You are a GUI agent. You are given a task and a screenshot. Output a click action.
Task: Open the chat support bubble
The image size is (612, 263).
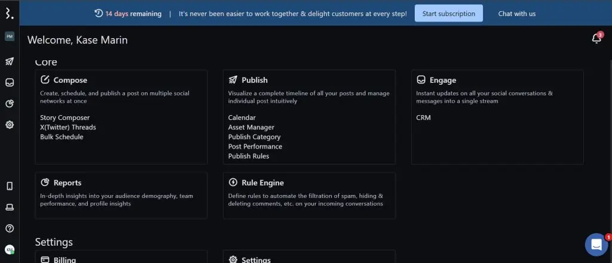click(x=596, y=245)
